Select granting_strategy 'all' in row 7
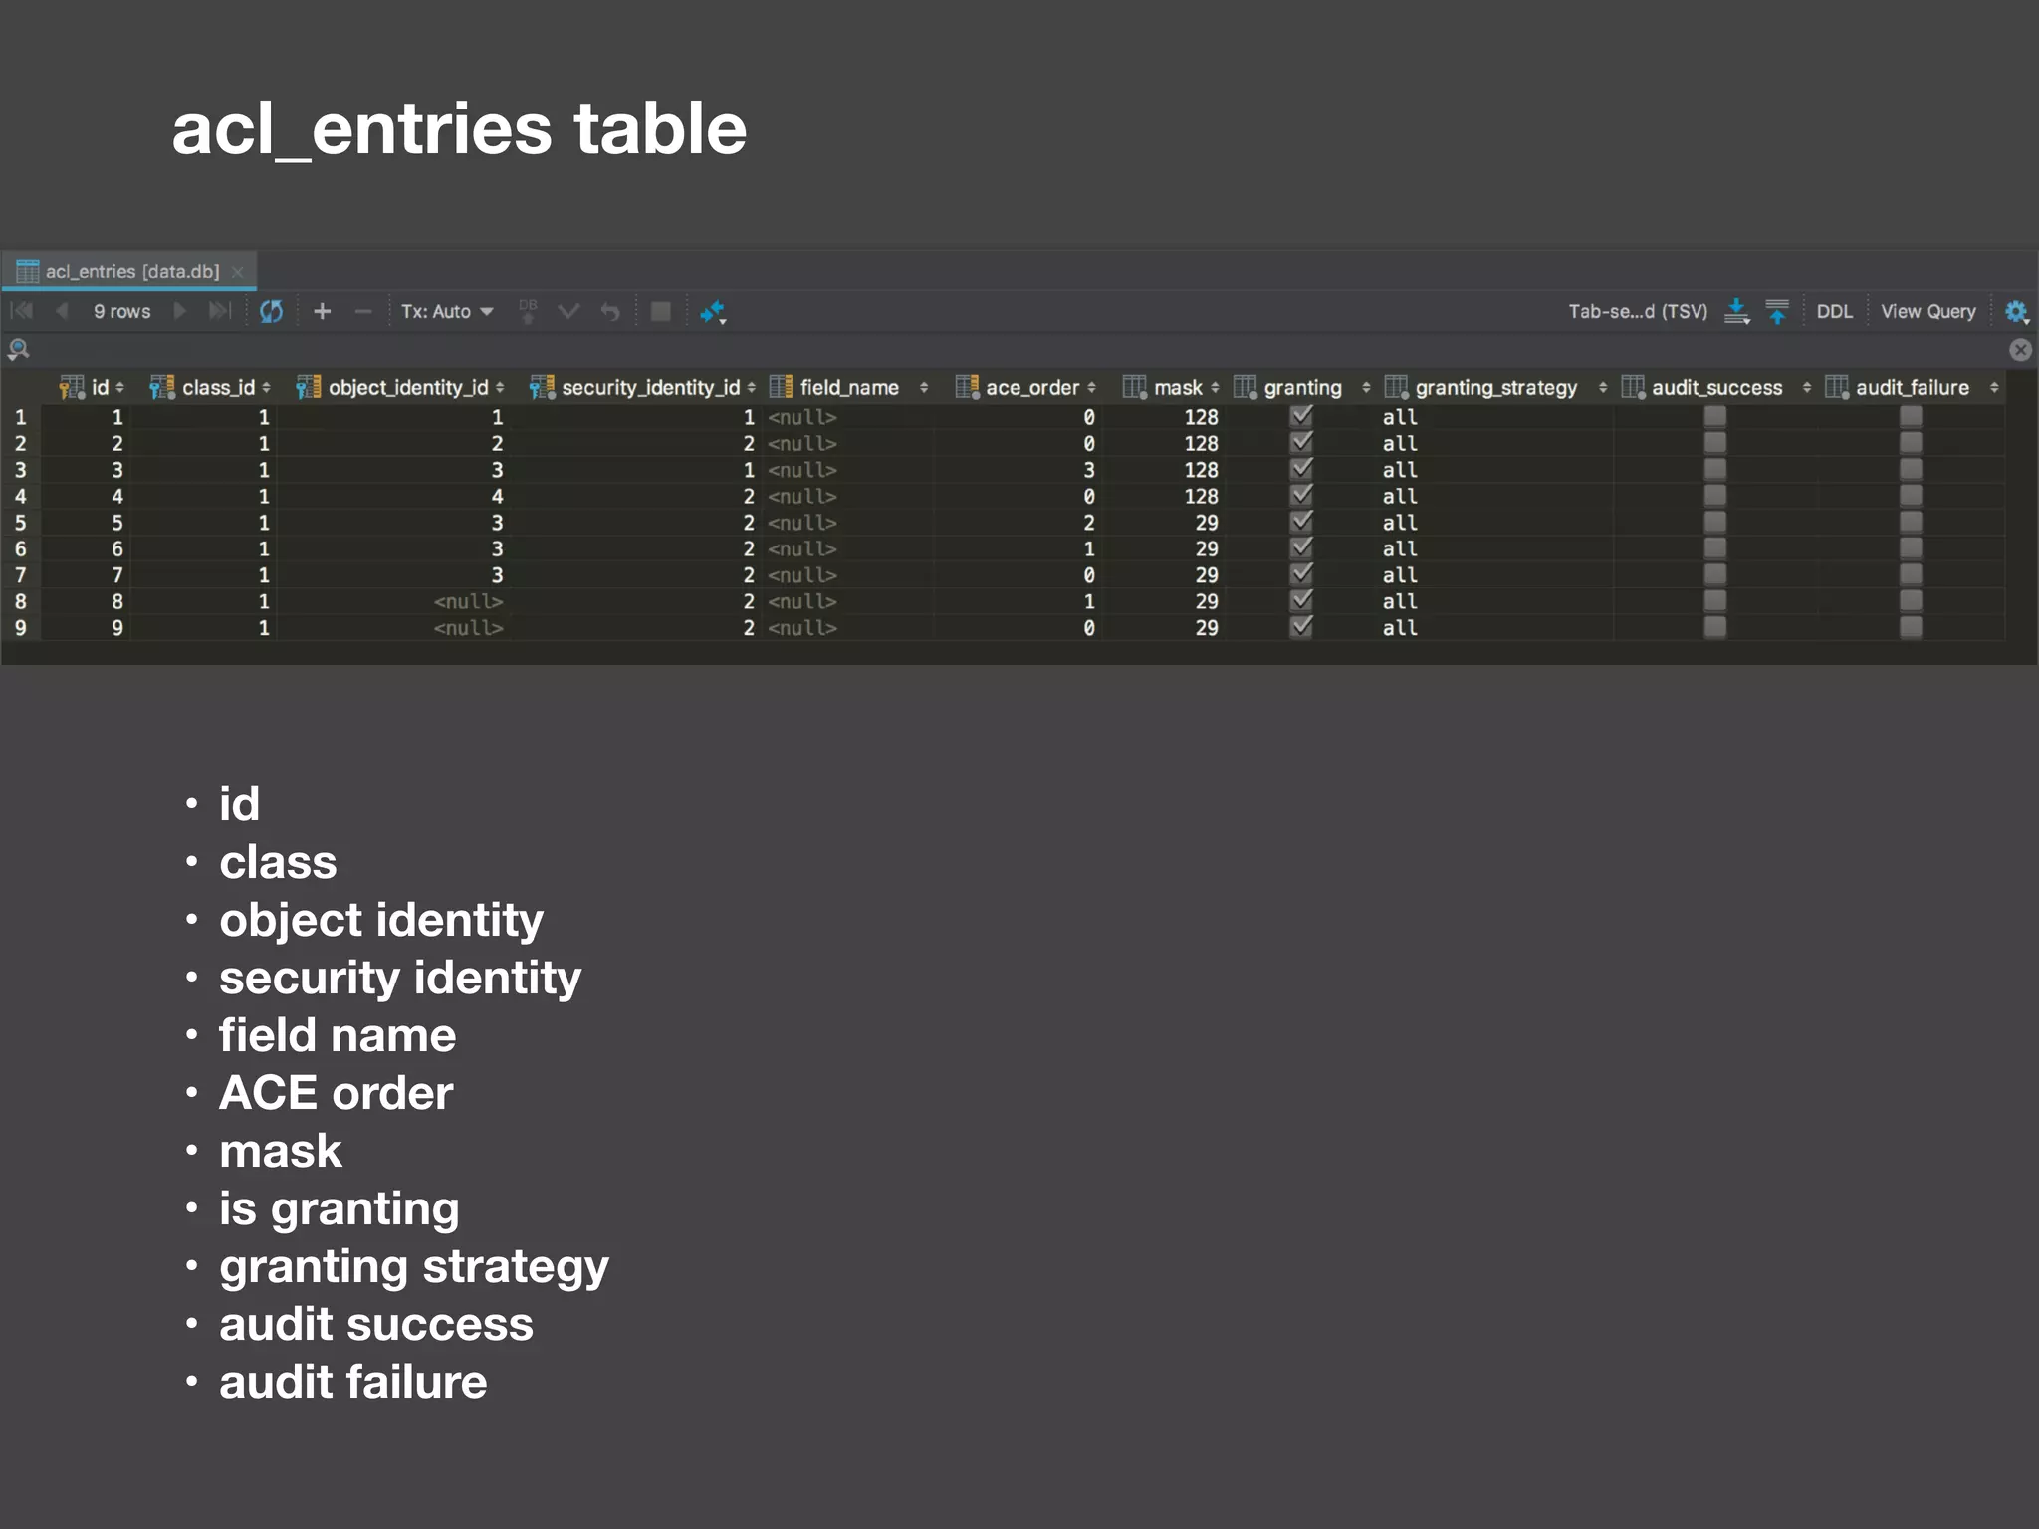 (1400, 575)
